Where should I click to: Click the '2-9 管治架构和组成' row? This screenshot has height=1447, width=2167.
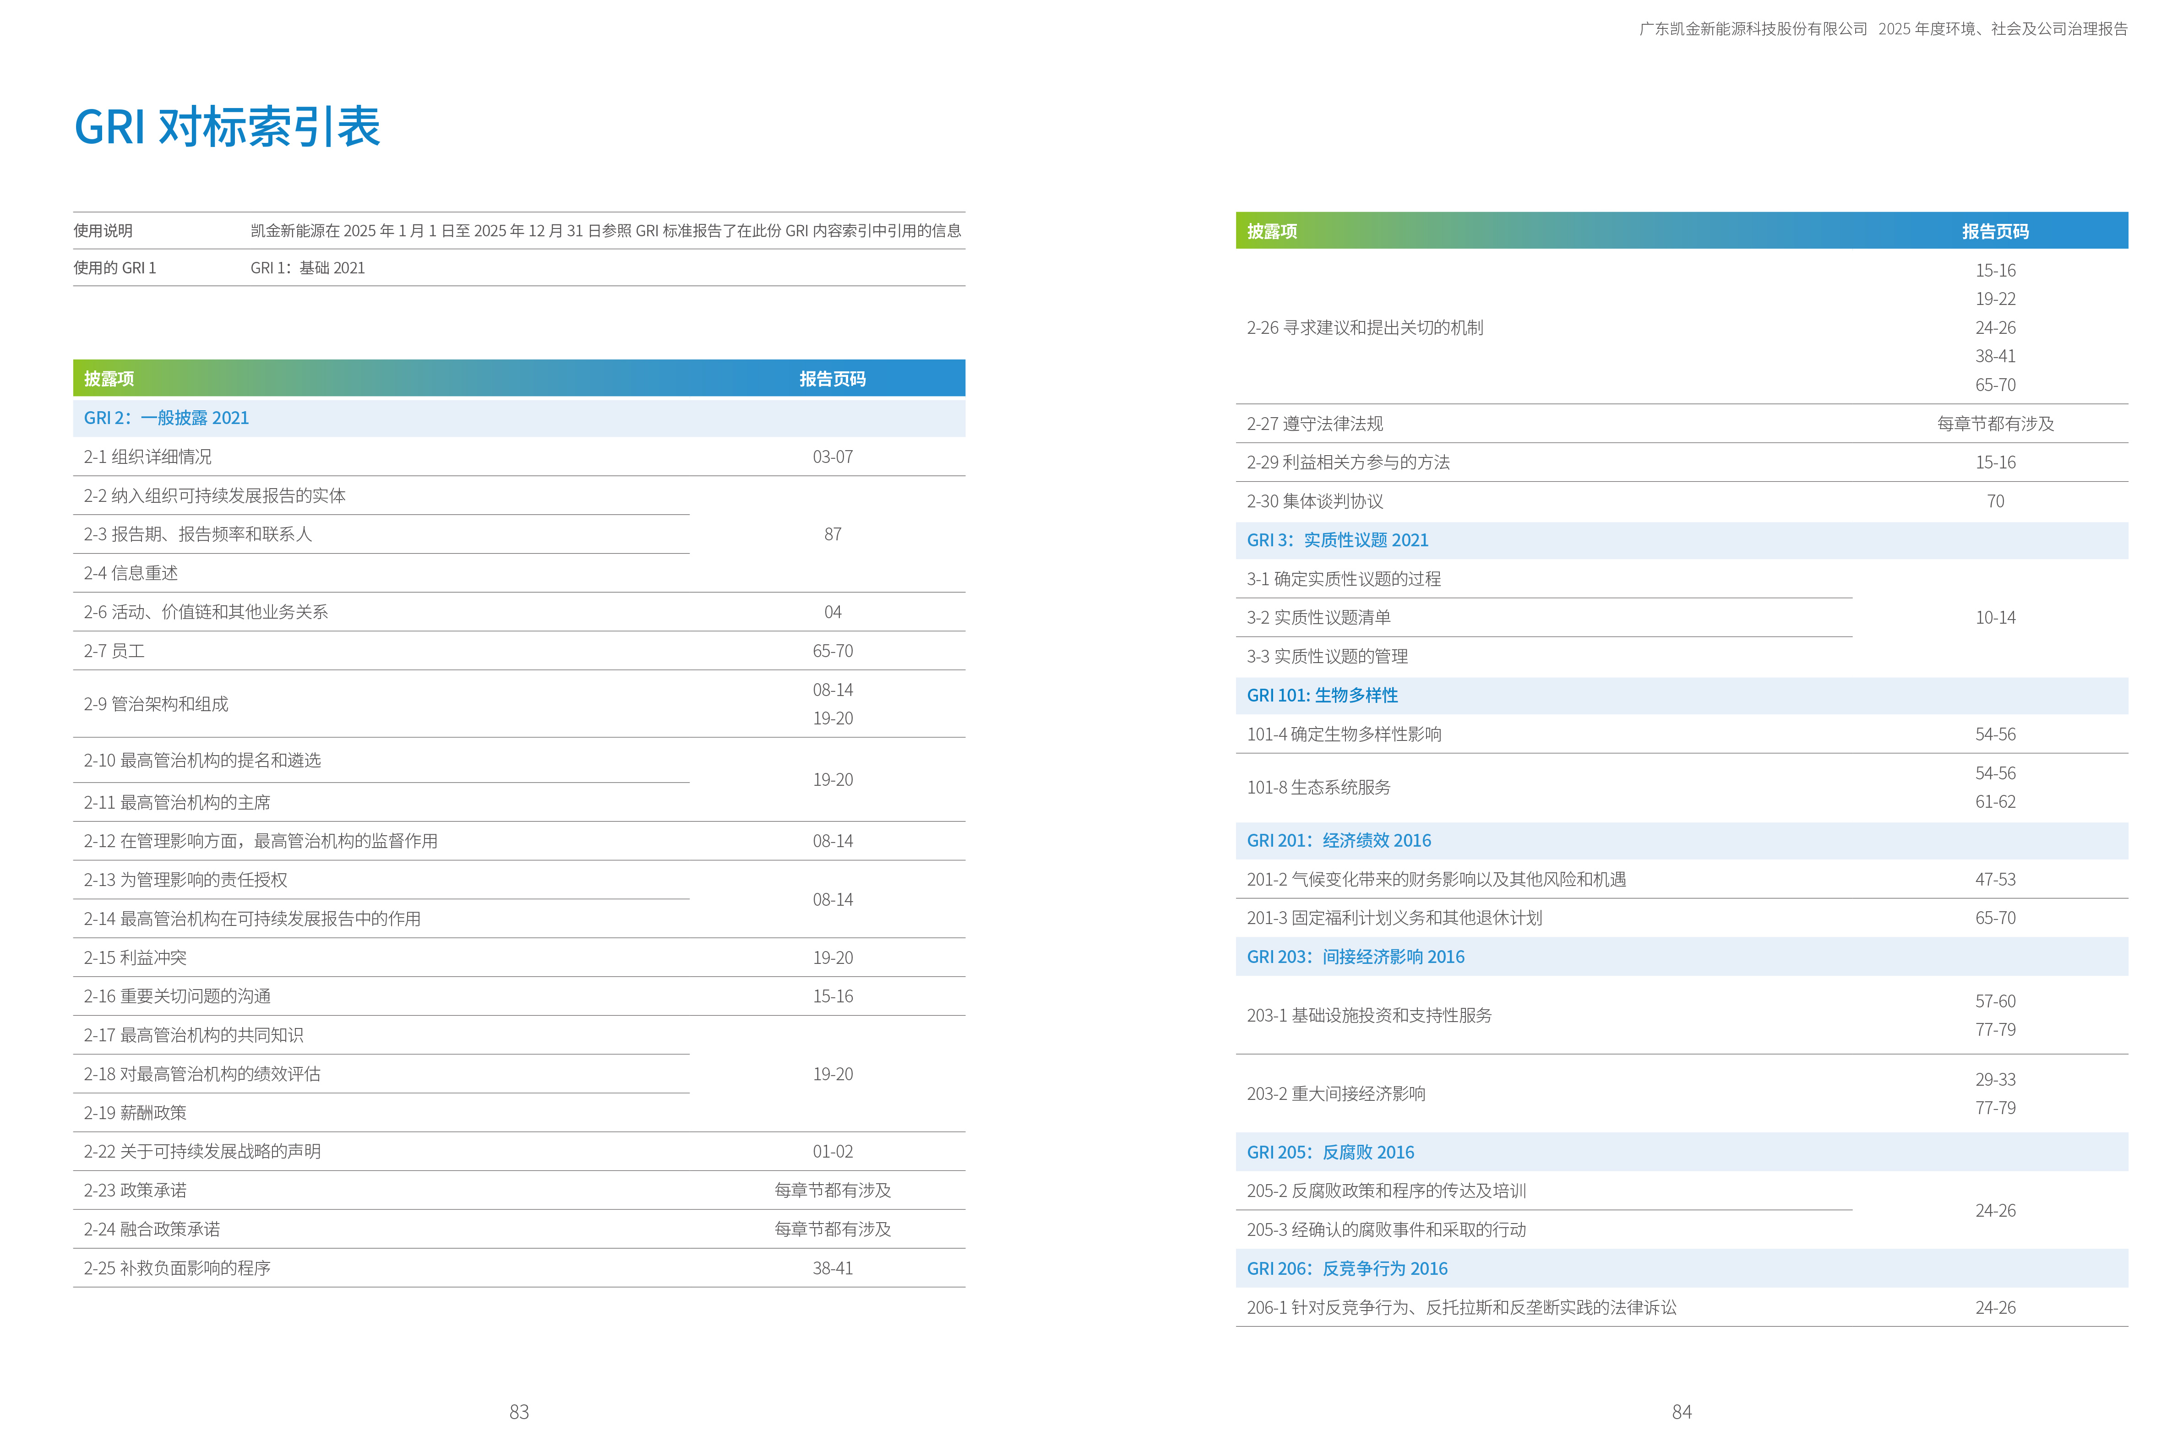coord(156,704)
